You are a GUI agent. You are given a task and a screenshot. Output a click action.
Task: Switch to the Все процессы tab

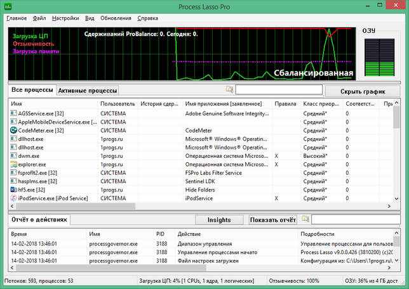32,90
